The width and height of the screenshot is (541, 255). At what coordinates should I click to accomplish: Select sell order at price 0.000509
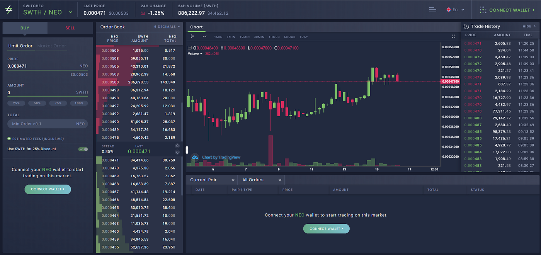click(x=139, y=50)
